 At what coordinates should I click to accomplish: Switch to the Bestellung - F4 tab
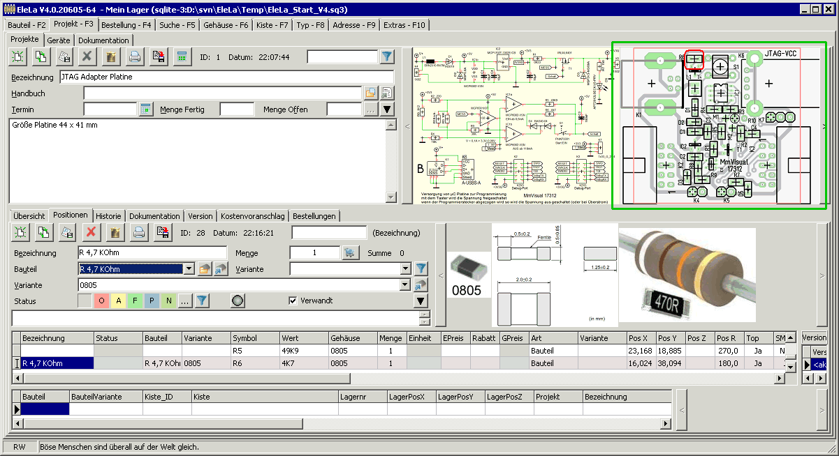[x=126, y=25]
